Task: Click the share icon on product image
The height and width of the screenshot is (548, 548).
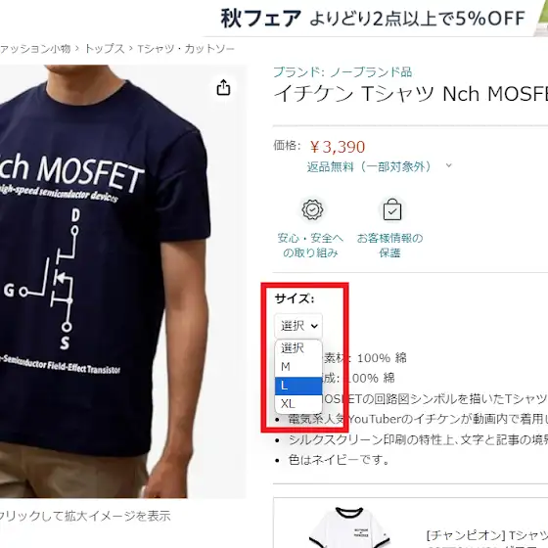Action: pos(223,87)
